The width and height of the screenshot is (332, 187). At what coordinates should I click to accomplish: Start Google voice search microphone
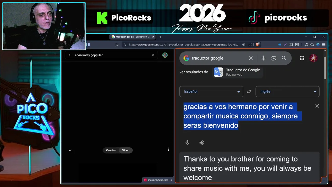(263, 58)
